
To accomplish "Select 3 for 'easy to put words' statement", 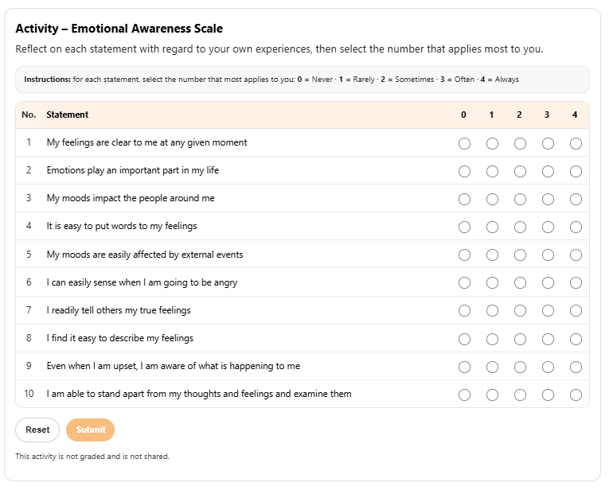I will [x=548, y=227].
